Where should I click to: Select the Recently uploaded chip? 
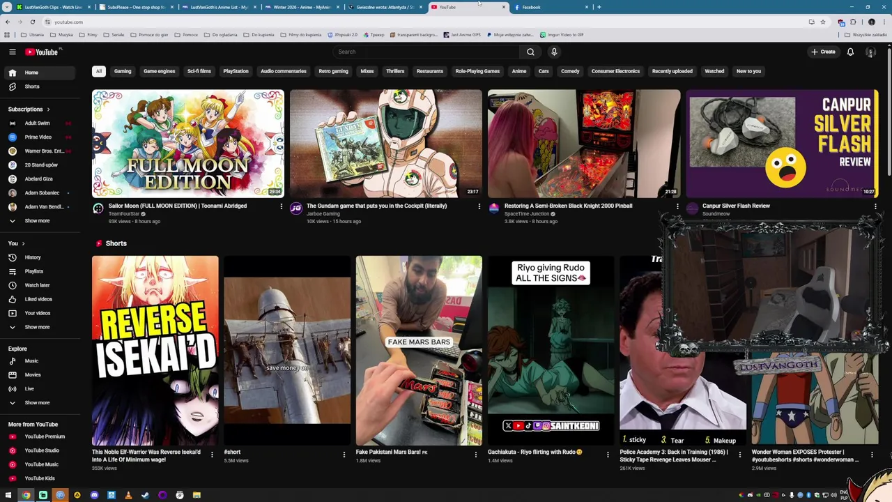point(672,71)
